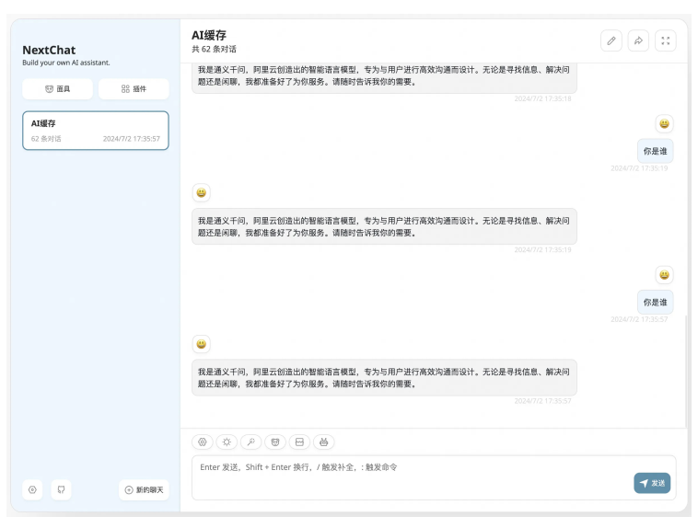Click assistant avatar of reply at 17:35:19
698x528 pixels.
(202, 192)
